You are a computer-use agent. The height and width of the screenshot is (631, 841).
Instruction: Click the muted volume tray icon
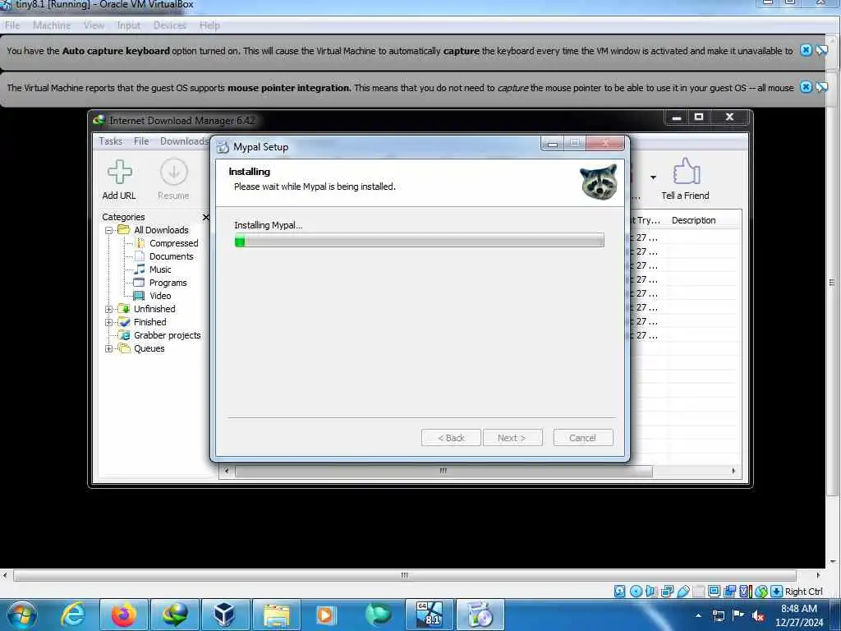tap(758, 616)
